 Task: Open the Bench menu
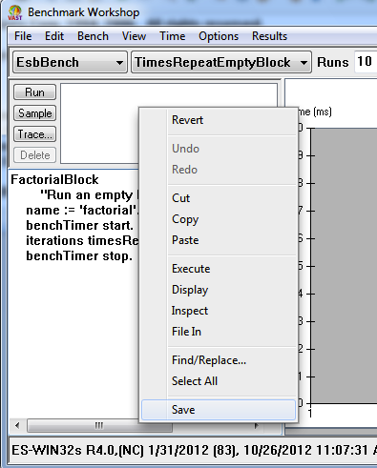pyautogui.click(x=93, y=36)
